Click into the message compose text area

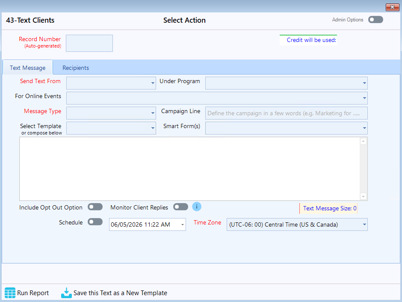190,169
